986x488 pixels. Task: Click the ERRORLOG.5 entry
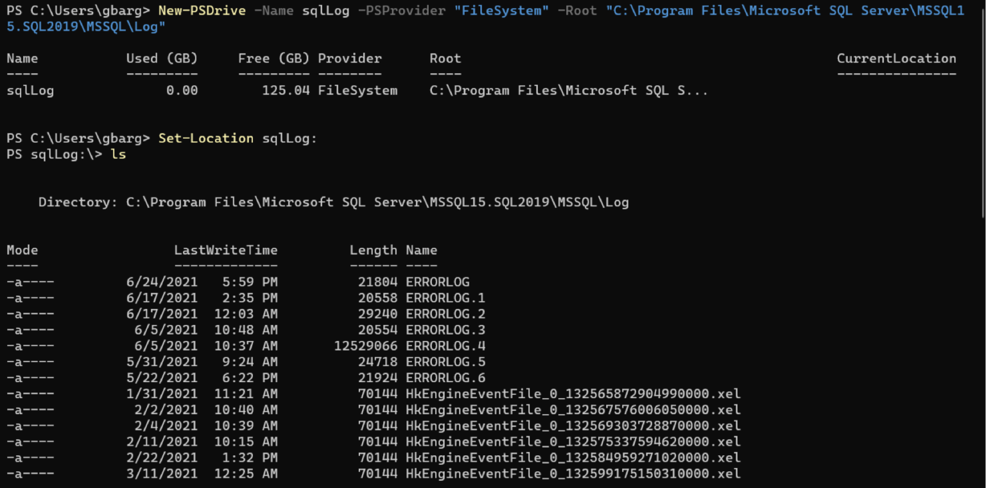[445, 361]
